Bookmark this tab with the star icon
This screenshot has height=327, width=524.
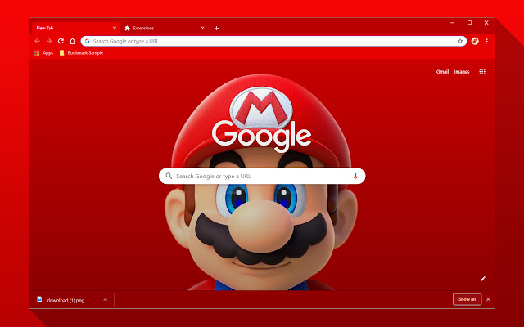460,41
